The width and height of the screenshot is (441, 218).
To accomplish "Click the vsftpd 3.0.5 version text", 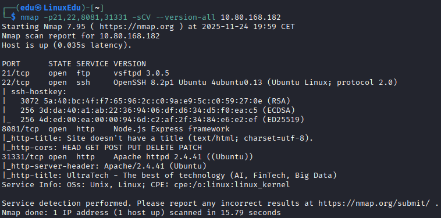I will pos(141,73).
